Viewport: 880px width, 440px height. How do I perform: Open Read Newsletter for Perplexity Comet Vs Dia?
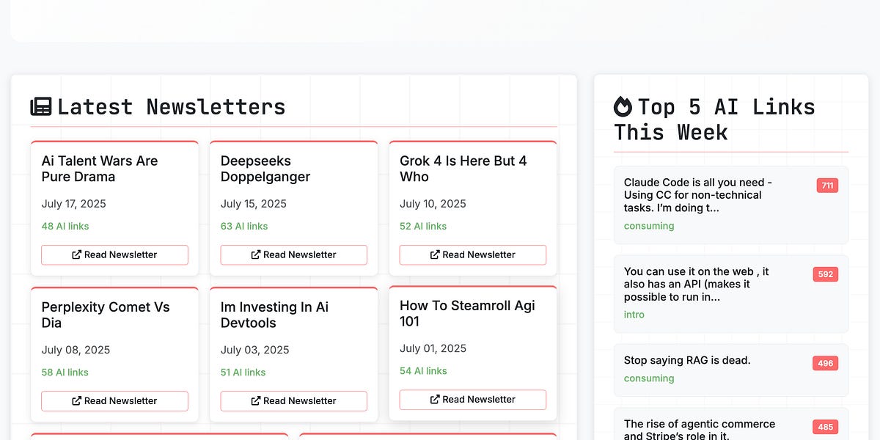coord(114,400)
